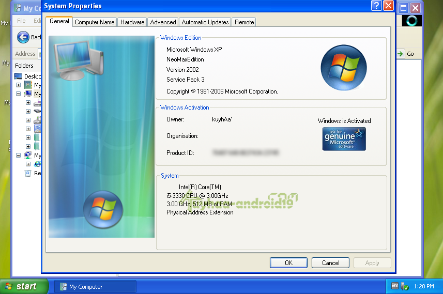Click the "Organisation:" label
Viewport: 443px width, 294px height.
(182, 136)
